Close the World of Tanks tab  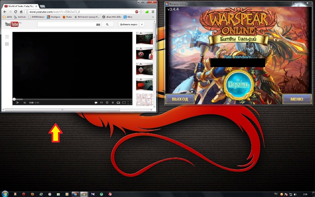[x=36, y=6]
